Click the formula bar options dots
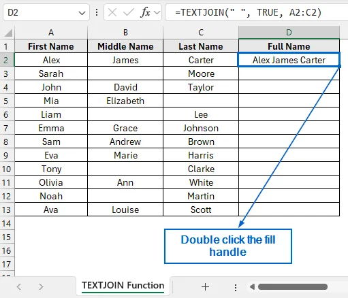The height and width of the screenshot is (298, 348). point(97,12)
